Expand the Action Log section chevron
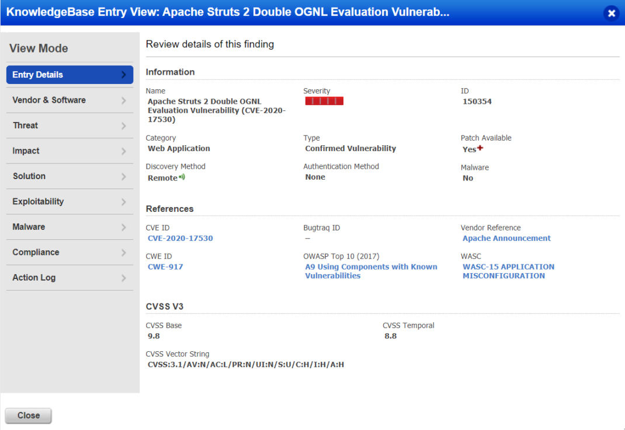Screen dimensions: 625x430 coord(124,277)
